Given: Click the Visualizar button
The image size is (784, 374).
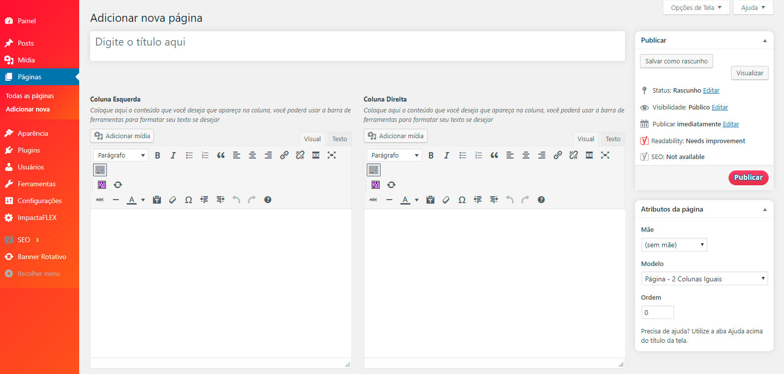Looking at the screenshot, I should coord(750,73).
